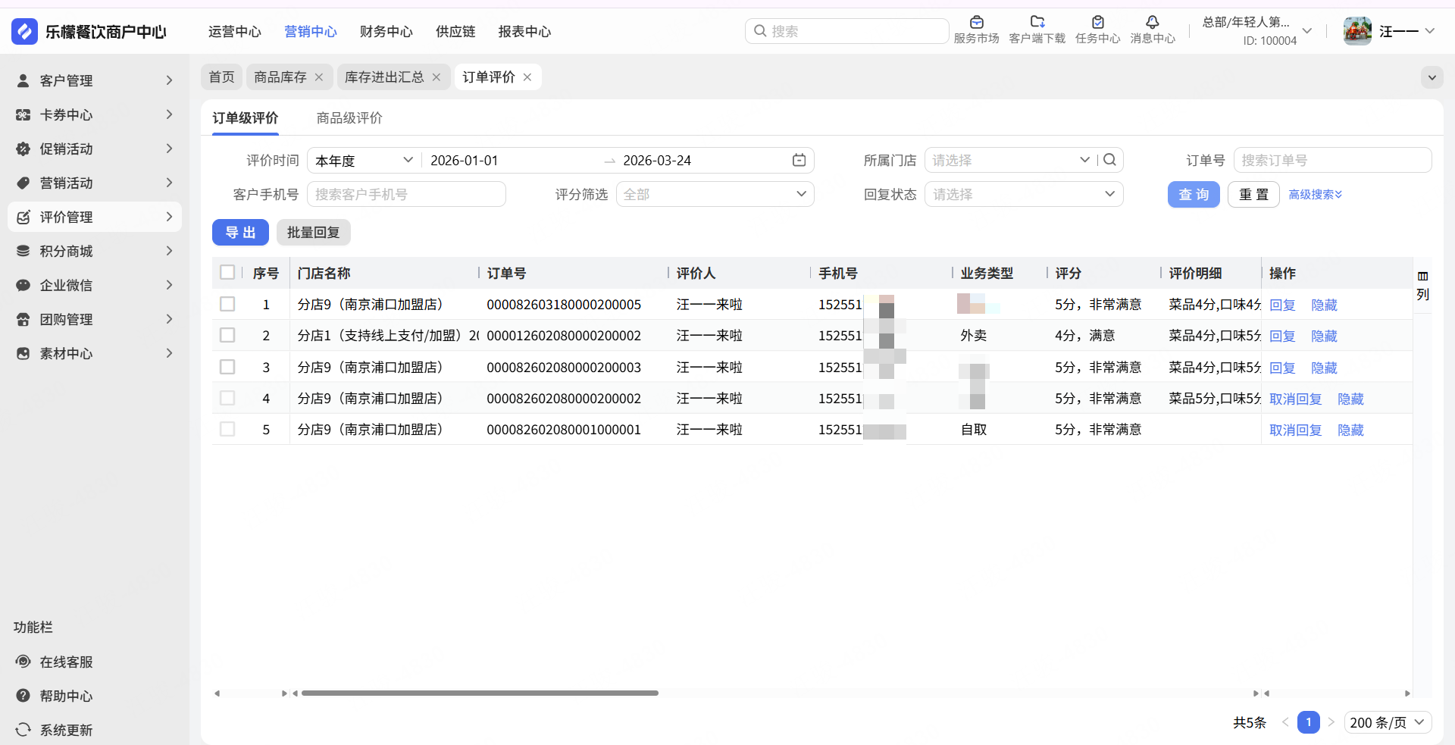Click the magnifier icon beside 所属门店
Image resolution: width=1455 pixels, height=745 pixels.
tap(1109, 160)
